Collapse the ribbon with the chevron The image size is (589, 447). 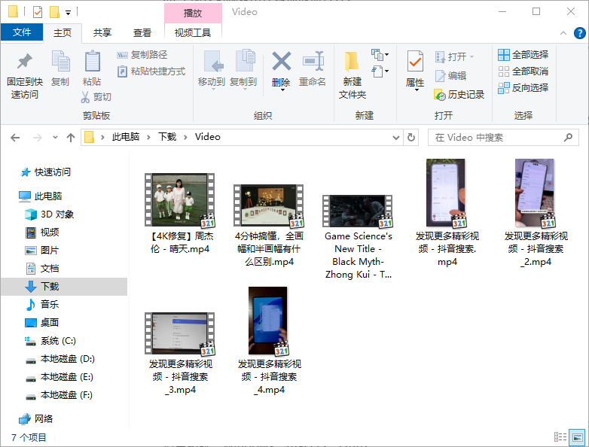563,33
